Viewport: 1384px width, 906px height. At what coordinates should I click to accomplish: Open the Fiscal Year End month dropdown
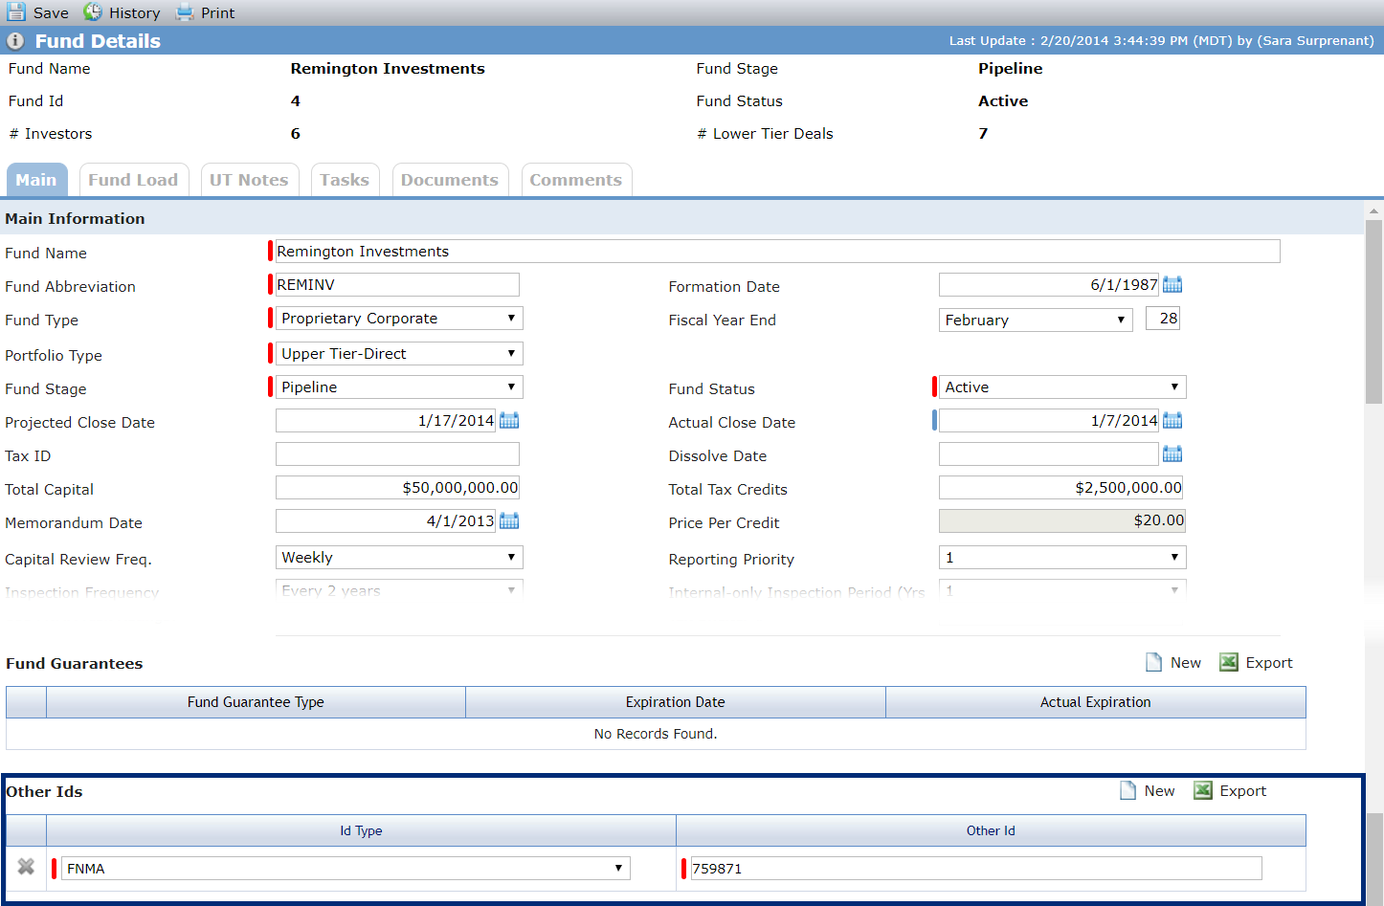point(1036,320)
